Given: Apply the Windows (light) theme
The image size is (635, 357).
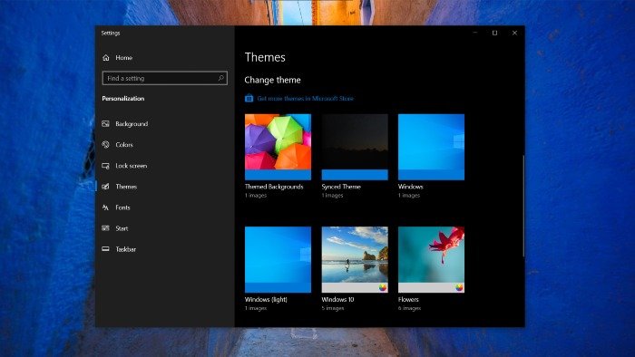Looking at the screenshot, I should [278, 259].
